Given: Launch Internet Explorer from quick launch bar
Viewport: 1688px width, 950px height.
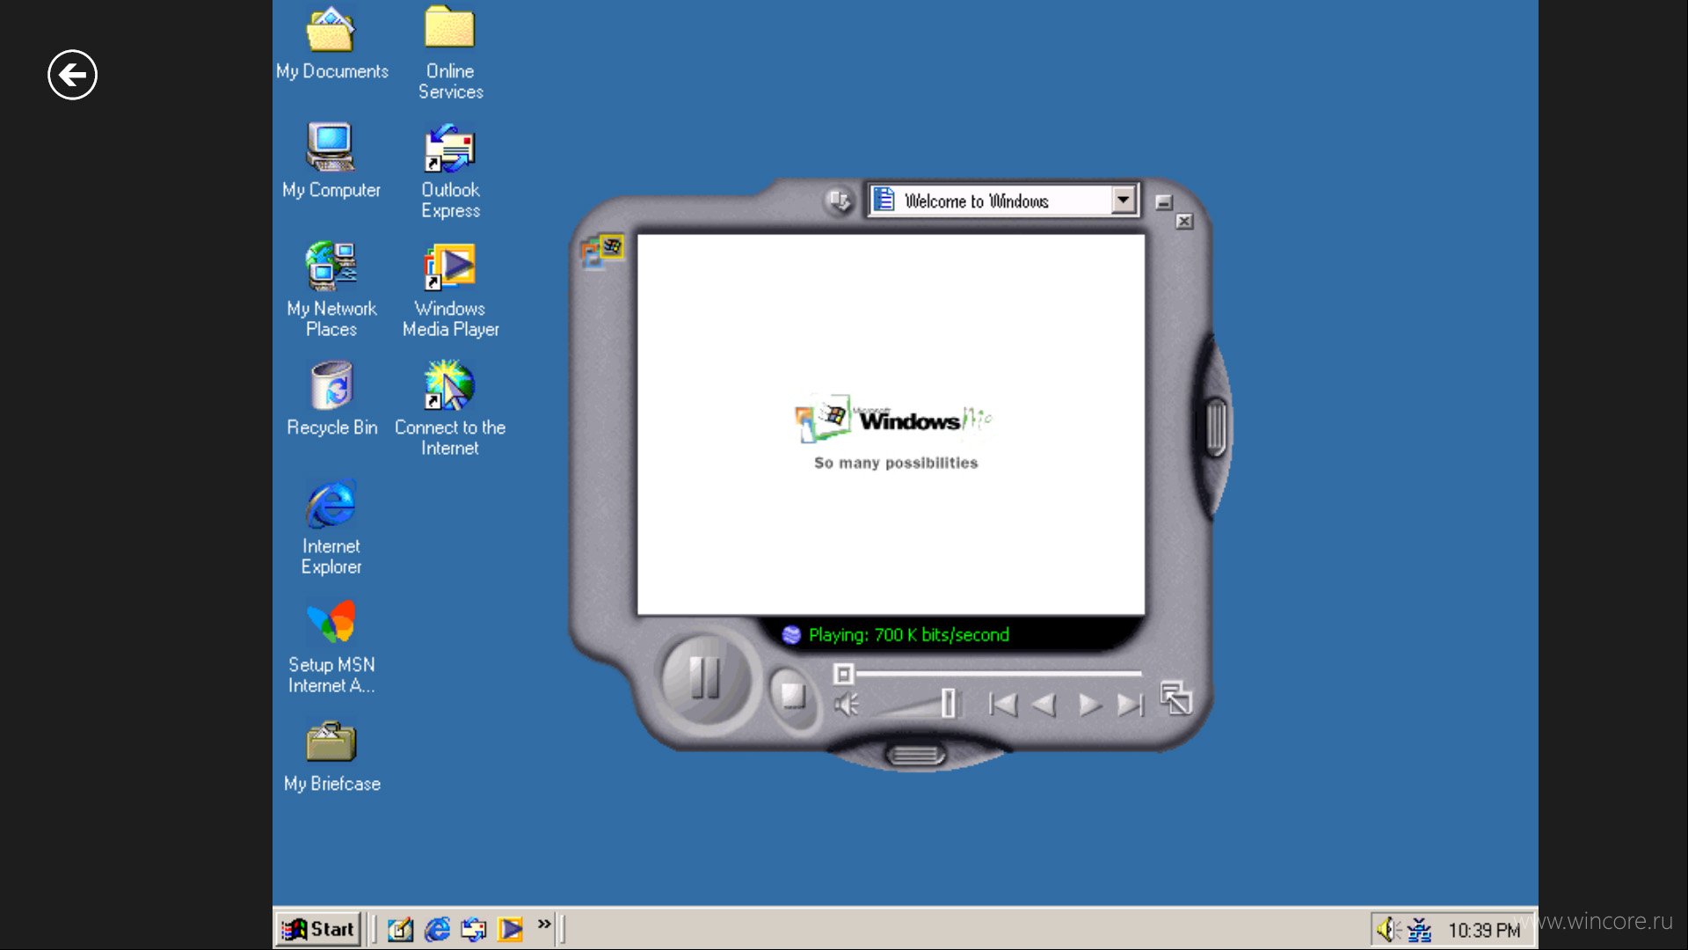Looking at the screenshot, I should (437, 929).
